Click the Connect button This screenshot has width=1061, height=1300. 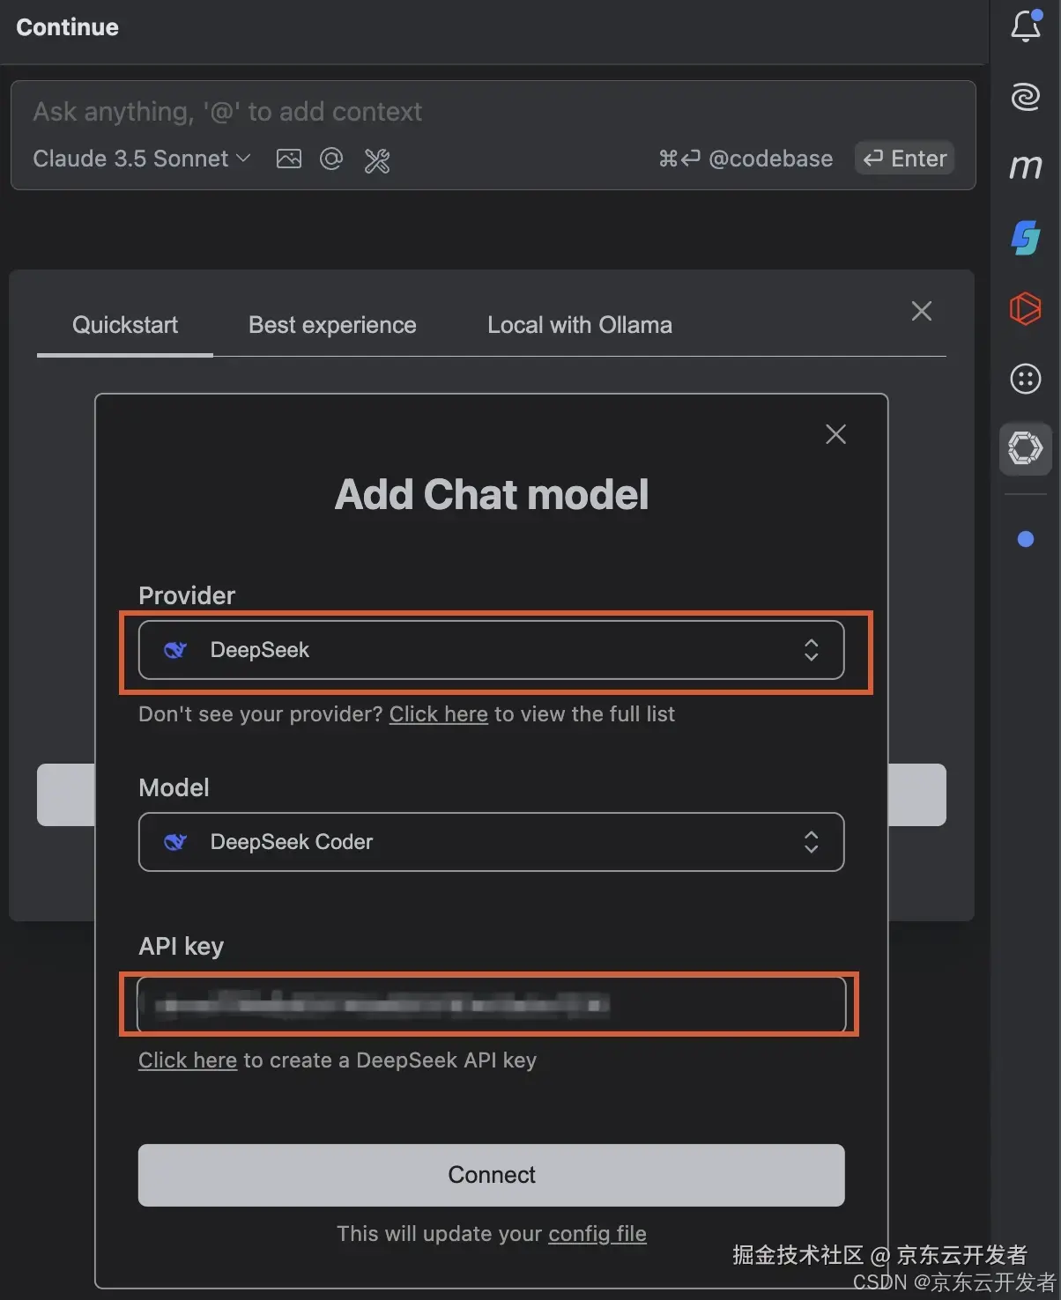(x=491, y=1175)
